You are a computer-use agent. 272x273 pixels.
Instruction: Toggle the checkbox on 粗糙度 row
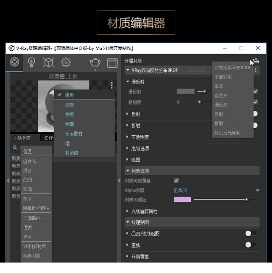tap(255, 102)
